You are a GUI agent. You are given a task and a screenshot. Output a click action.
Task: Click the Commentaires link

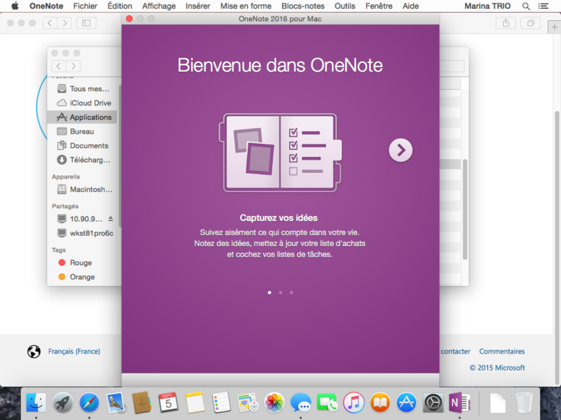point(502,351)
